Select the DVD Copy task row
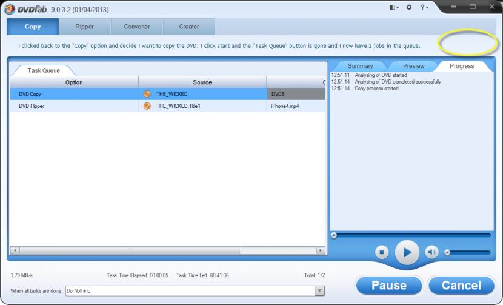Screen dimensions: 503x305 coord(168,94)
